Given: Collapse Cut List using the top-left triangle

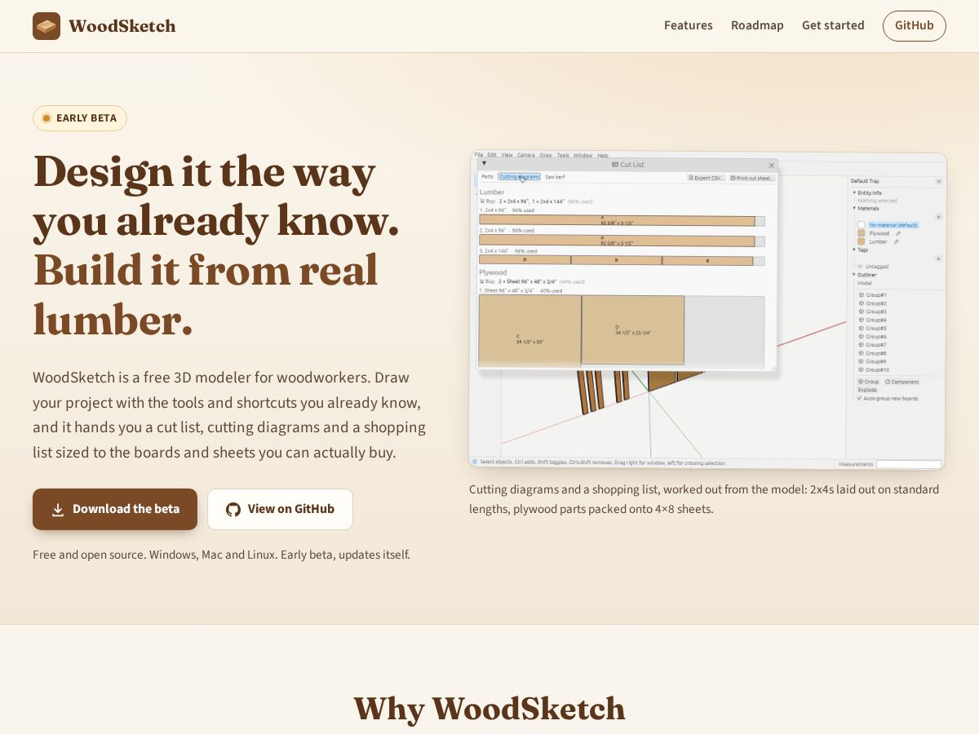Looking at the screenshot, I should click(484, 163).
